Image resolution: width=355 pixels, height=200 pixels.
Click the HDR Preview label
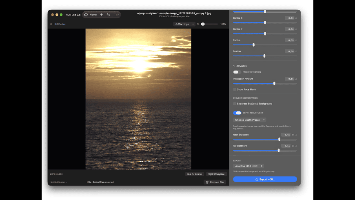[60, 24]
